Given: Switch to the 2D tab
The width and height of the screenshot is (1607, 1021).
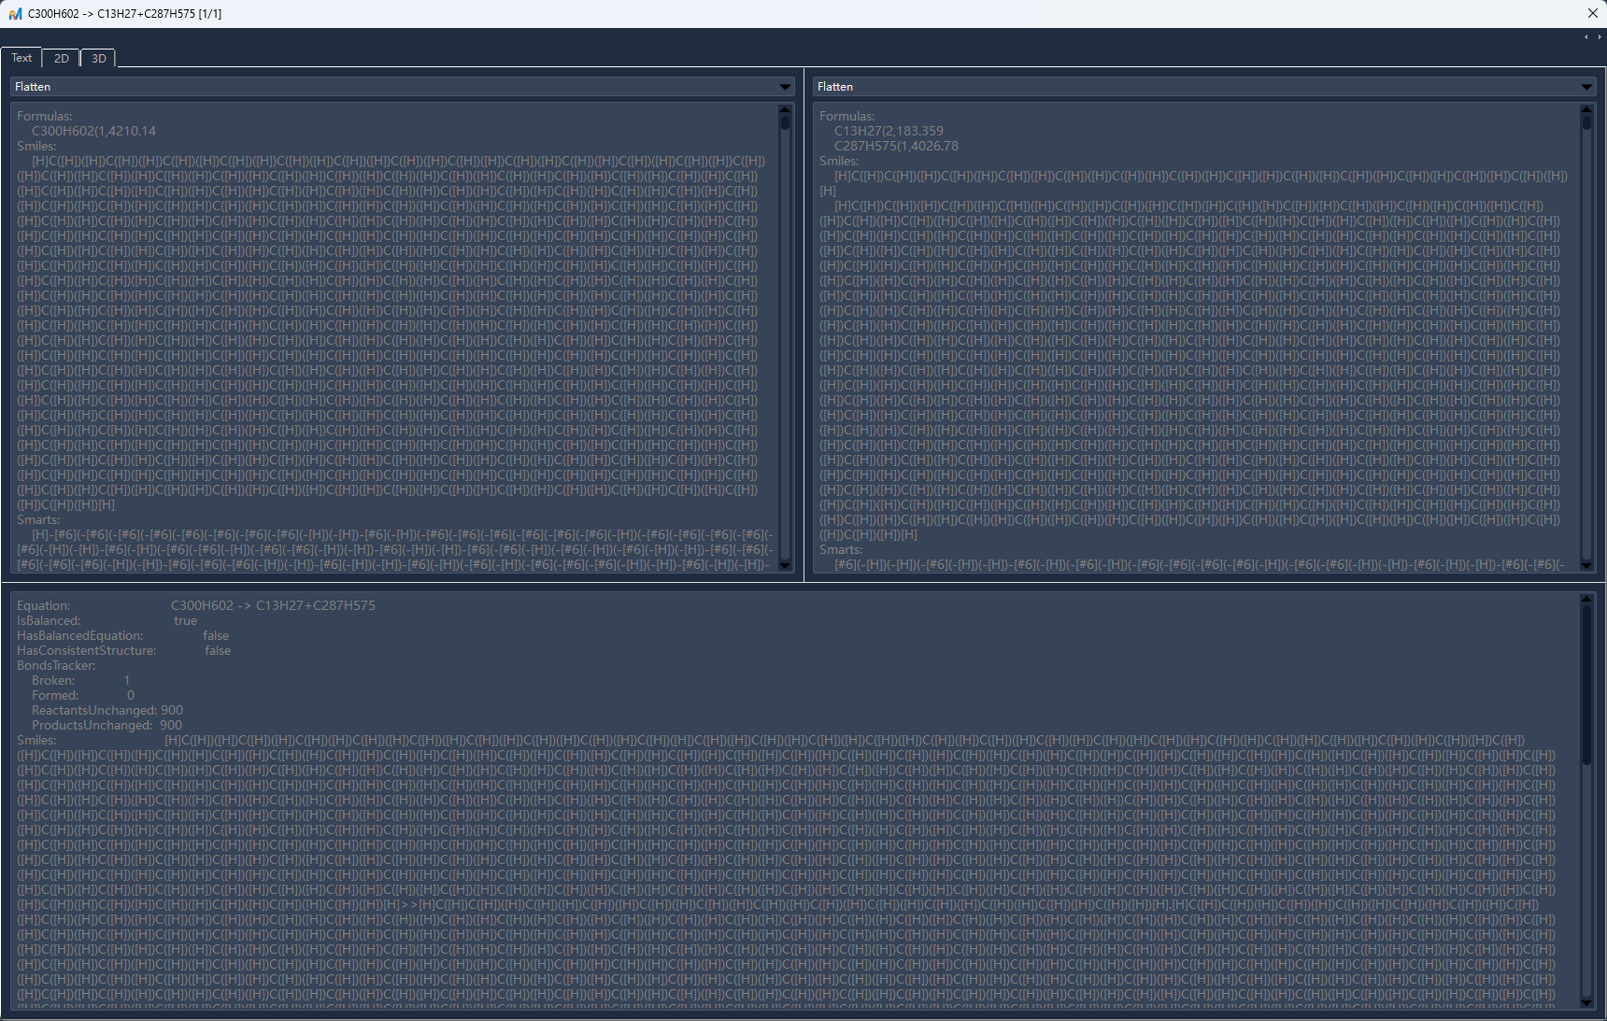Looking at the screenshot, I should 62,58.
